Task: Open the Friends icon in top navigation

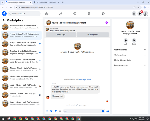Action: point(61,13)
